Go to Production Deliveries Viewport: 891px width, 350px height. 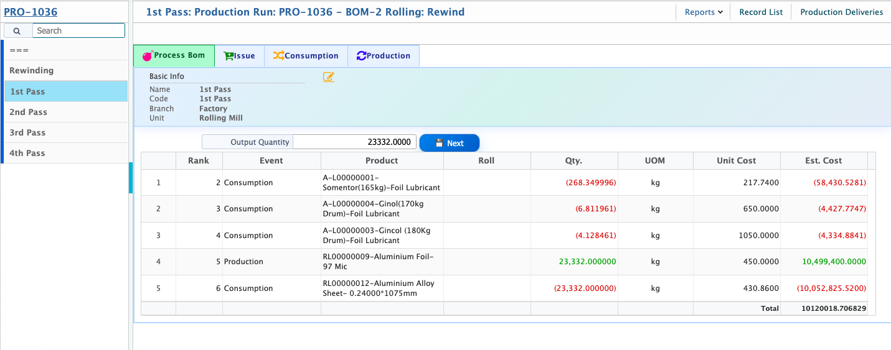[841, 12]
